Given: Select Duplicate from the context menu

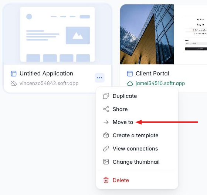Looking at the screenshot, I should click(x=137, y=96).
